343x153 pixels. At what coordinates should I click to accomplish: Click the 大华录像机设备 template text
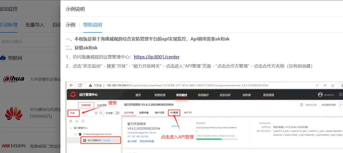(45, 79)
